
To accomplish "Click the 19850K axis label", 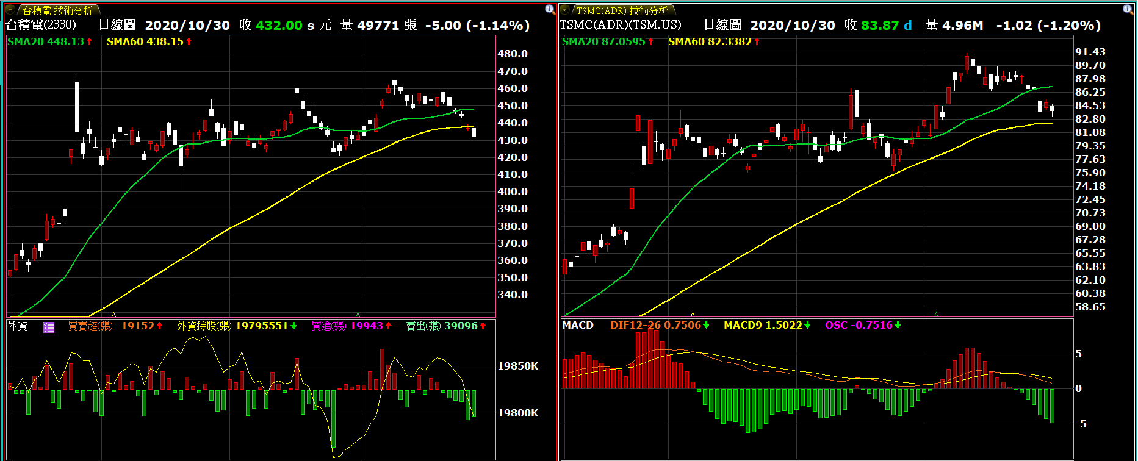I will pos(518,366).
